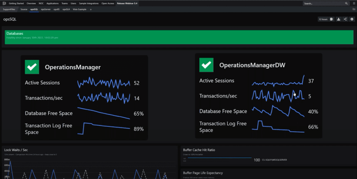This screenshot has height=179, width=357.
Task: Click the opsSQL page heading
Action: [x=10, y=19]
